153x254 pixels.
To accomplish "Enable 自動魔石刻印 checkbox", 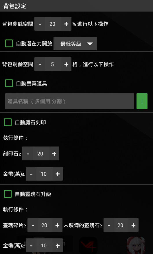I will pyautogui.click(x=8, y=122).
